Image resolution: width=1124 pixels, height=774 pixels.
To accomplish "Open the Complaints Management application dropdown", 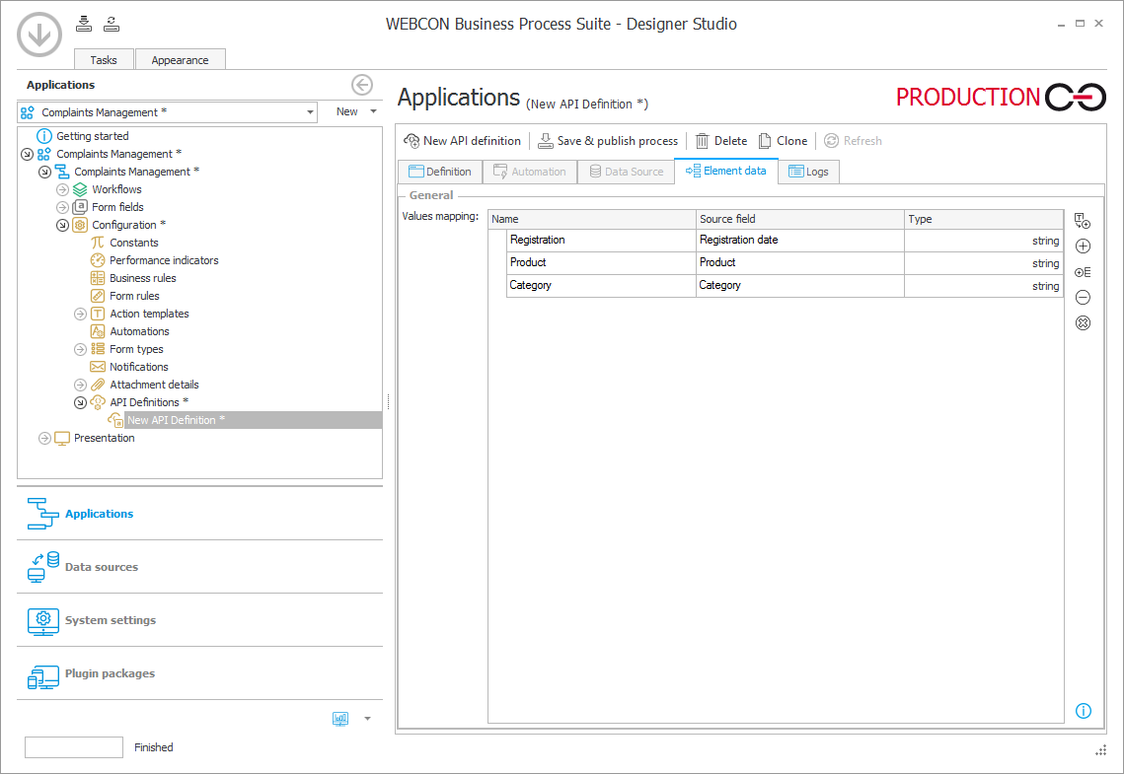I will click(311, 112).
